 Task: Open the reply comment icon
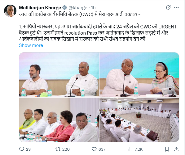22,149
